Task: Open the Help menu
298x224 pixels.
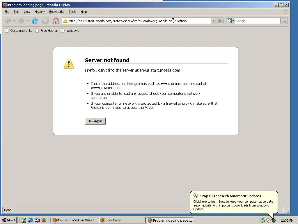Action: 84,12
